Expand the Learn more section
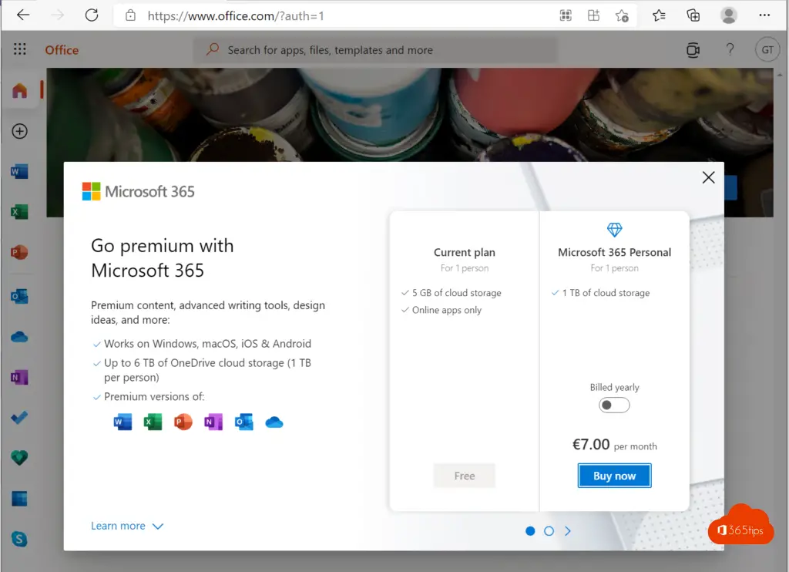The image size is (789, 572). [x=127, y=526]
